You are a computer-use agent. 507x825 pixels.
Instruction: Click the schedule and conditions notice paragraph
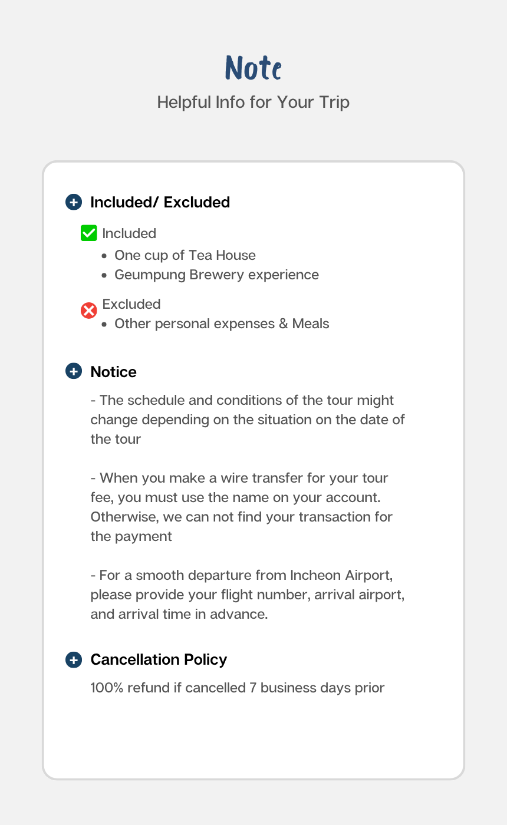coord(248,420)
